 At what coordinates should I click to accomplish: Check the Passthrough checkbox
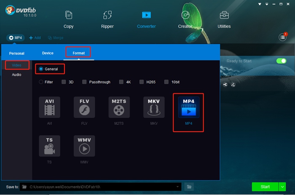84,82
